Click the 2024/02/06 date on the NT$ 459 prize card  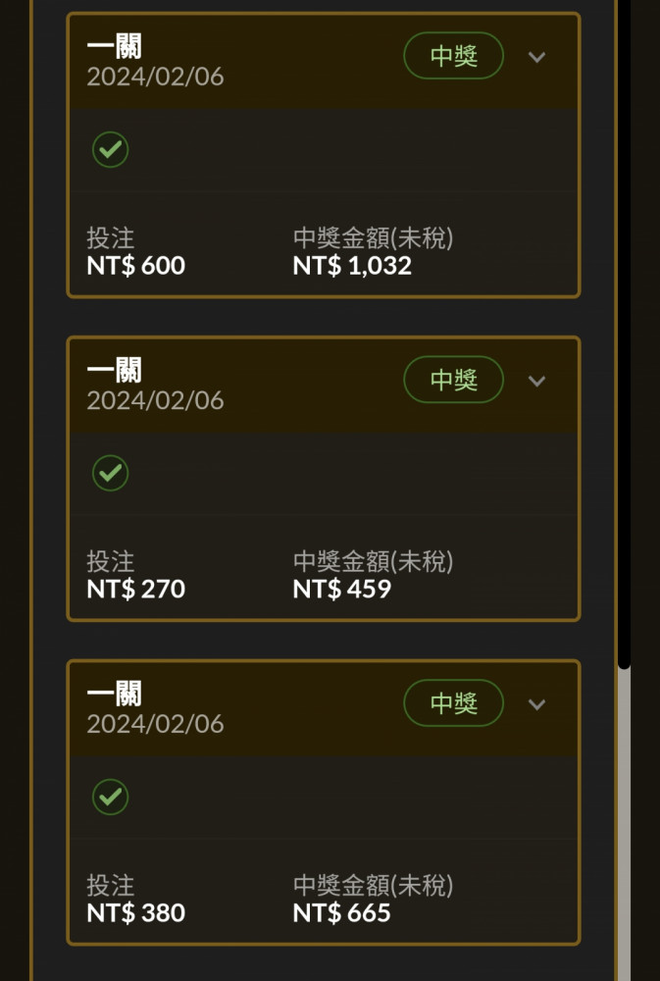click(x=155, y=400)
